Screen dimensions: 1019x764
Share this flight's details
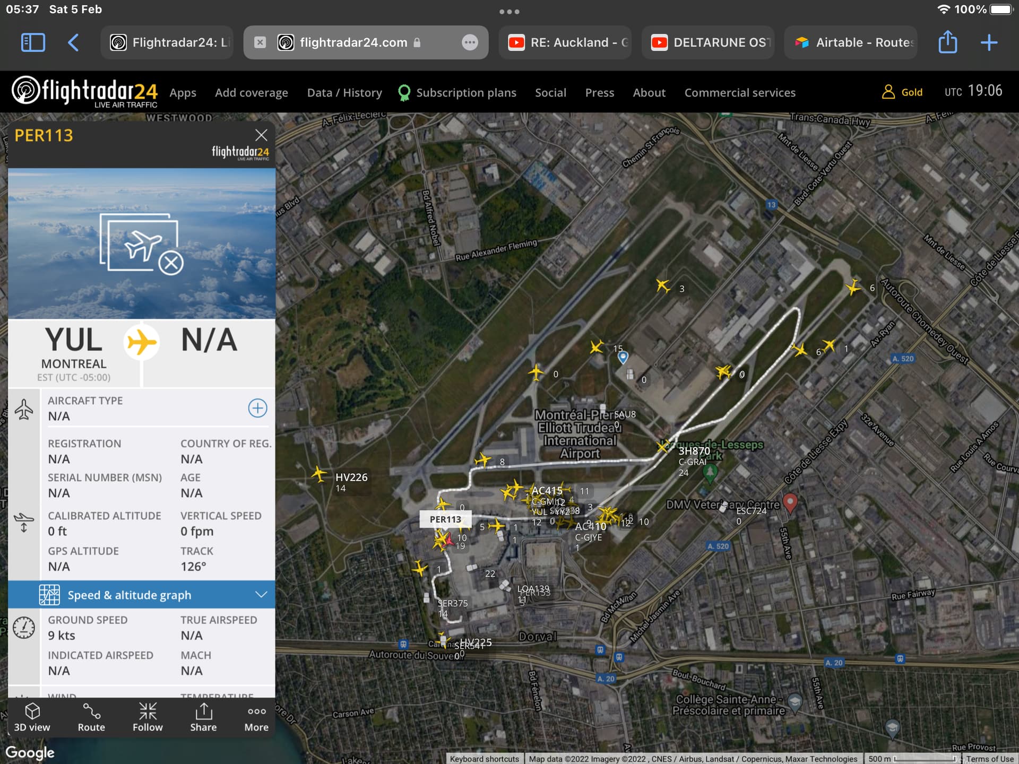coord(203,717)
